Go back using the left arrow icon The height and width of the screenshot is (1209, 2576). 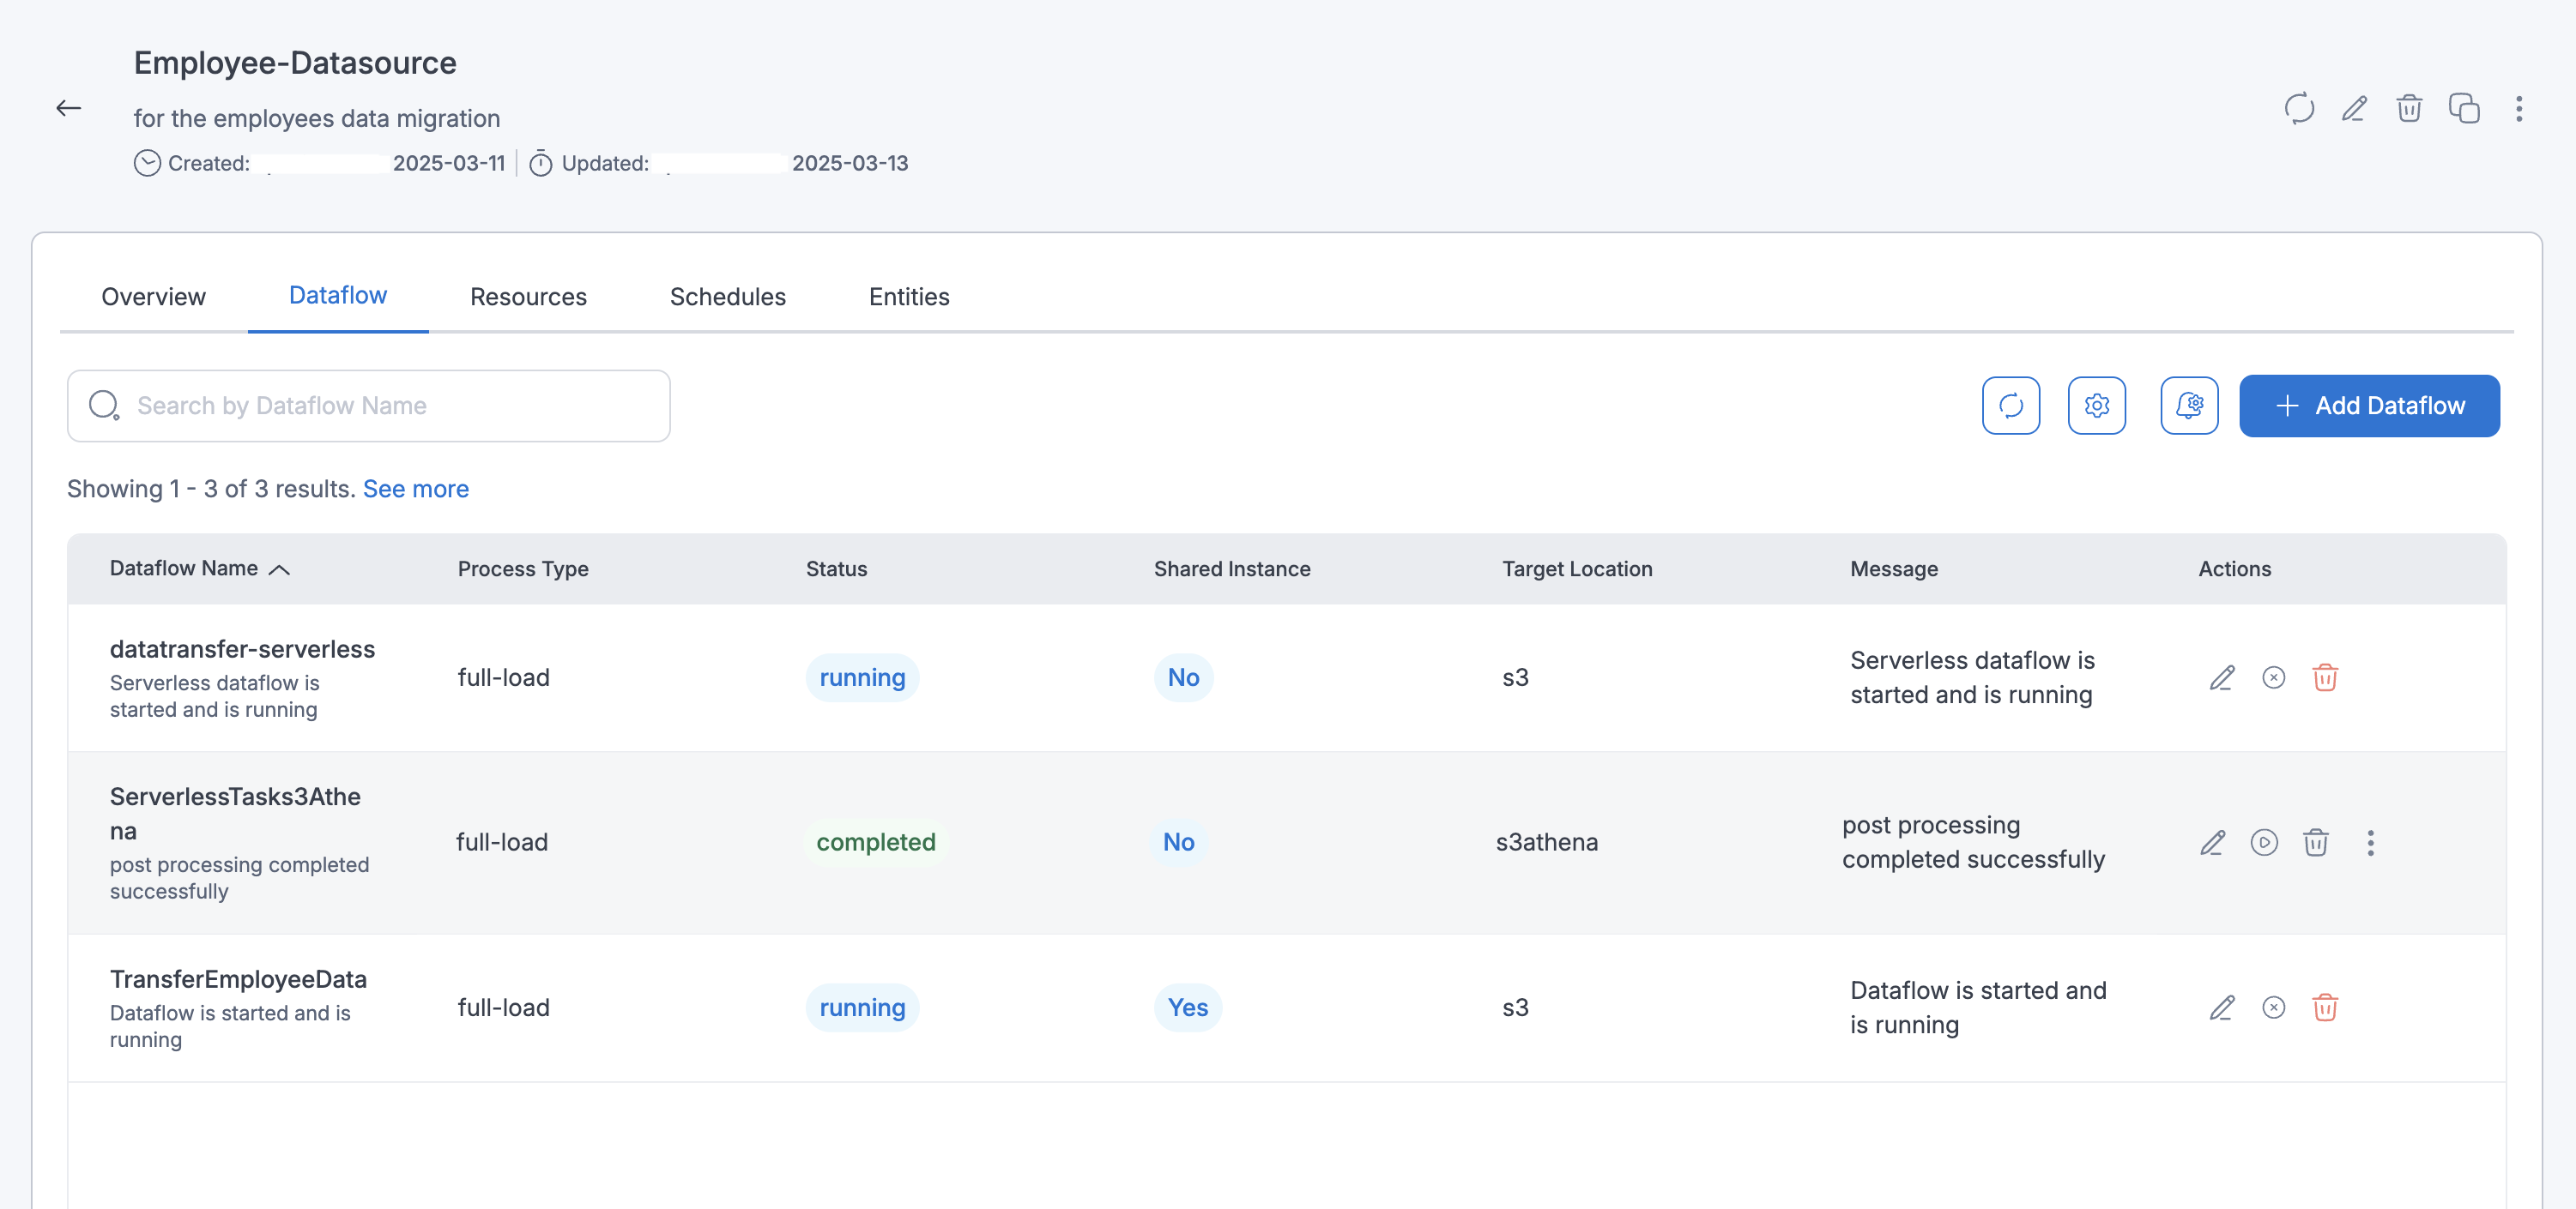pos(68,108)
